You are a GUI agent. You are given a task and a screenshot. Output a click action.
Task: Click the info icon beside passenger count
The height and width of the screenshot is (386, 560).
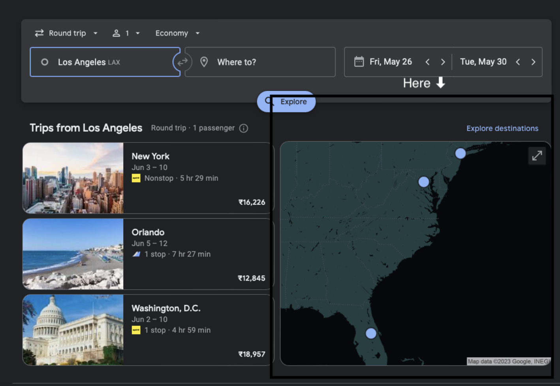pos(244,128)
